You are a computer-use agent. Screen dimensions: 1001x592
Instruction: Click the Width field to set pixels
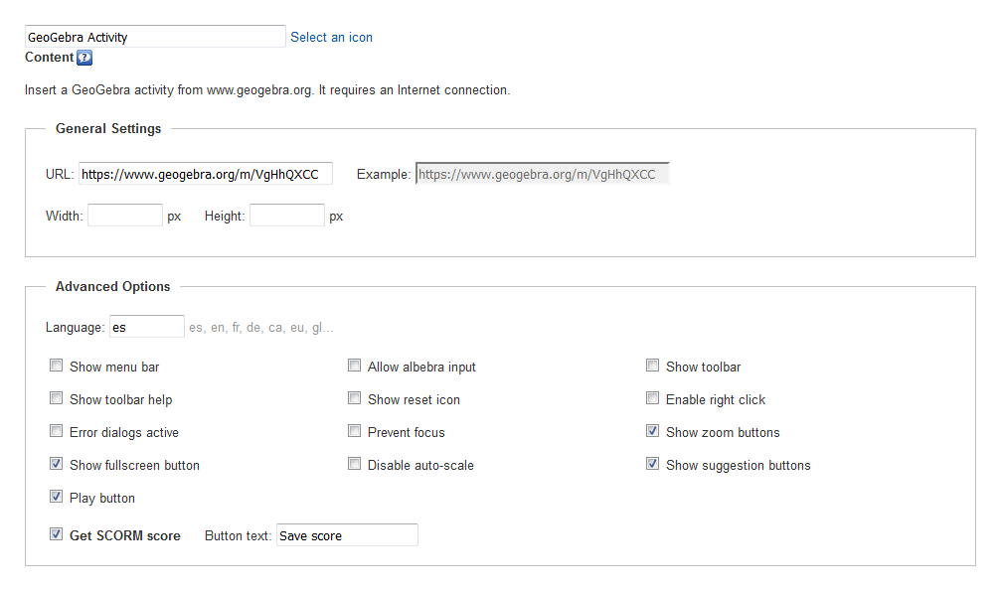tap(124, 215)
